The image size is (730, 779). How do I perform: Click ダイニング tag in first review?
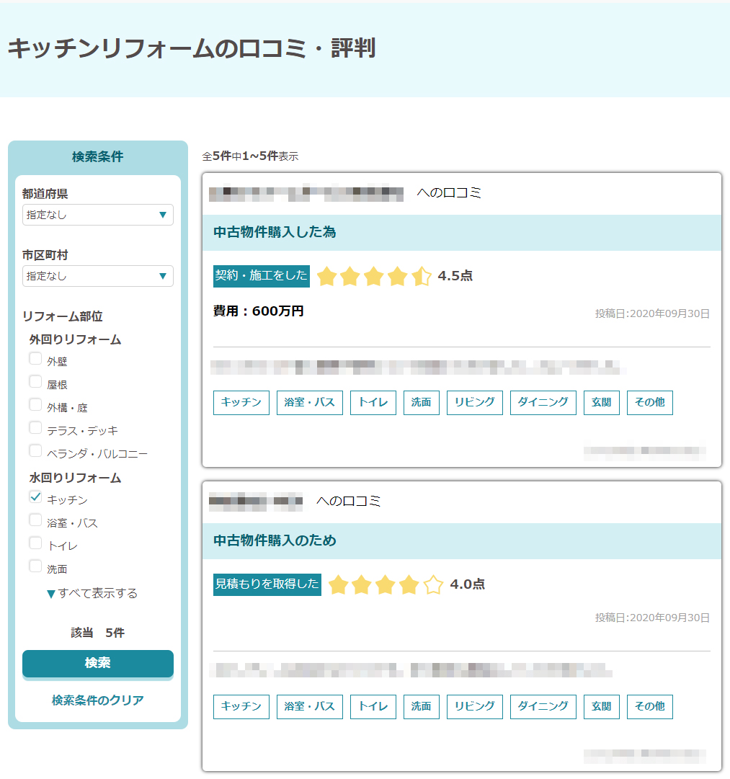[543, 403]
